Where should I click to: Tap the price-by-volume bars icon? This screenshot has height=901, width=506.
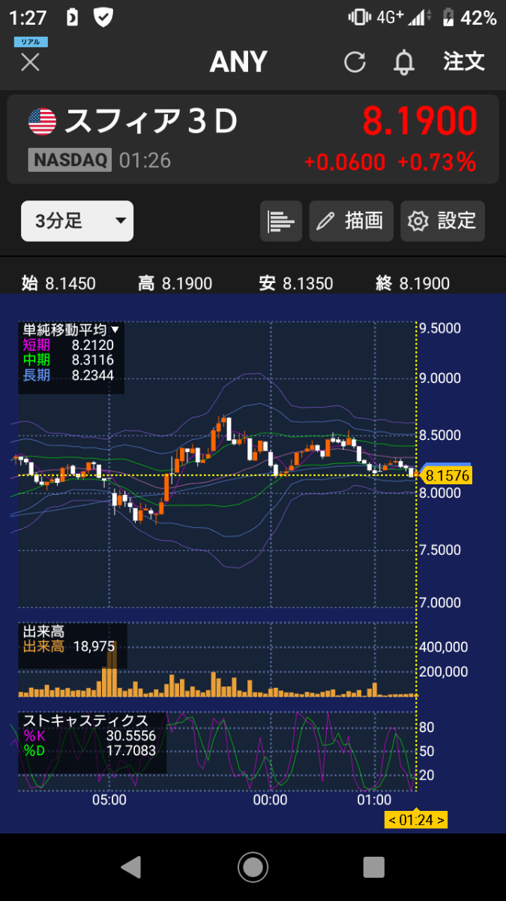click(x=281, y=221)
